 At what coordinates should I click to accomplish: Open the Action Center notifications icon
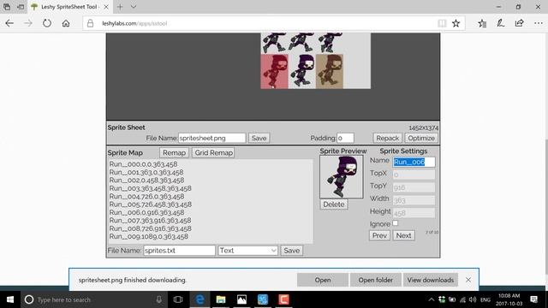click(x=533, y=299)
